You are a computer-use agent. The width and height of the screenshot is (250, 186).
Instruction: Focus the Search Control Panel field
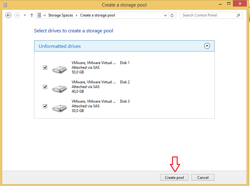(x=208, y=15)
